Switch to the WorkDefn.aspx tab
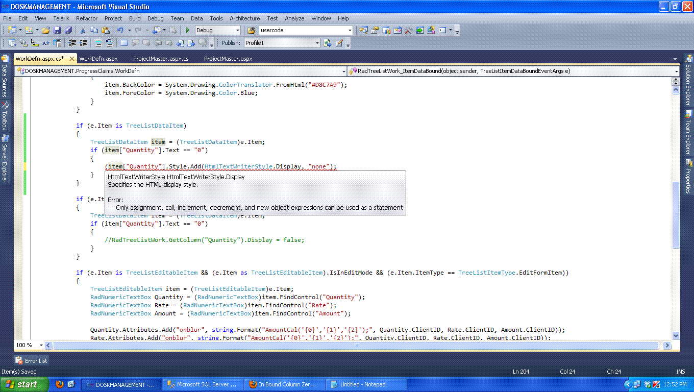Image resolution: width=694 pixels, height=392 pixels. point(98,59)
